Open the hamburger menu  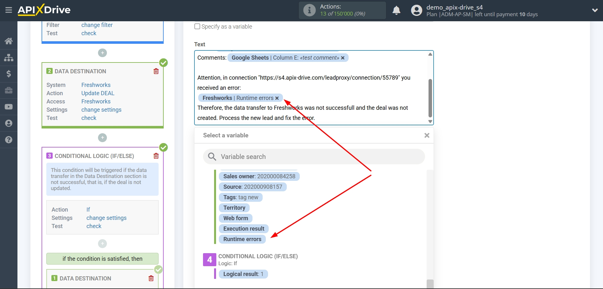pyautogui.click(x=9, y=10)
